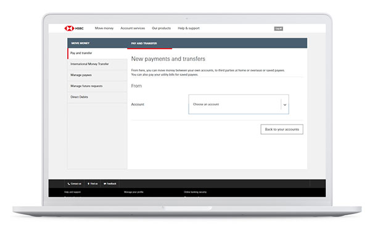Open the Online banking security footer link
This screenshot has height=240, width=370.
point(195,192)
